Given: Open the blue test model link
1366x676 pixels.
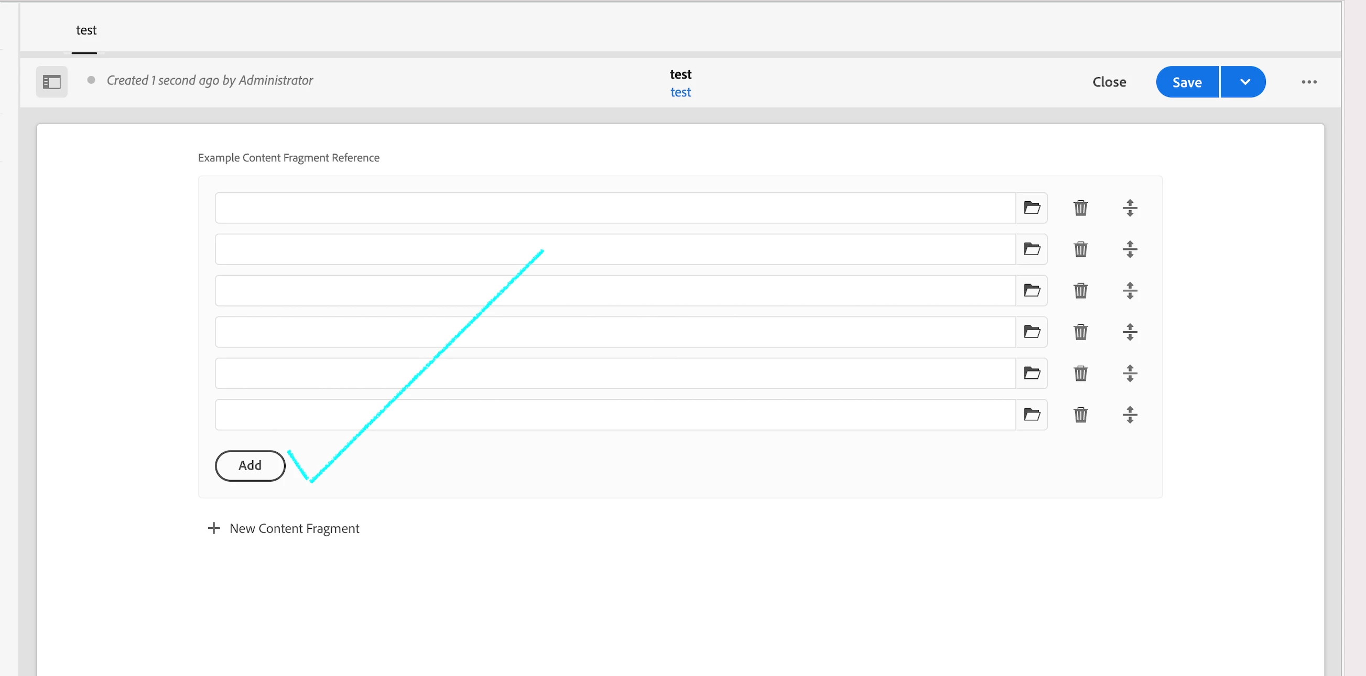Looking at the screenshot, I should tap(680, 92).
